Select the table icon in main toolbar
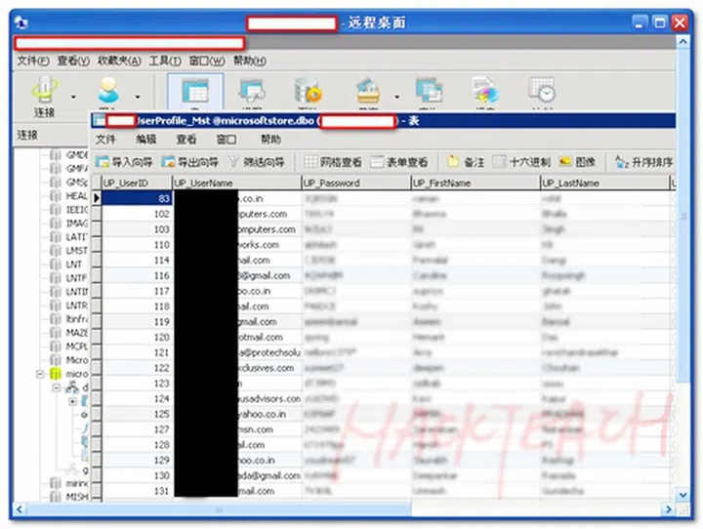The width and height of the screenshot is (703, 529). 194,94
